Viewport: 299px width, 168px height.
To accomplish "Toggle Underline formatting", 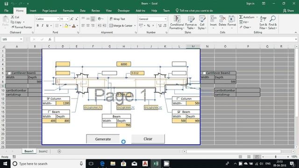I will click(47, 26).
